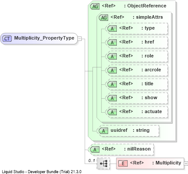
Task: Select the Multiplicity_PropertyType label
Action: (x=44, y=38)
